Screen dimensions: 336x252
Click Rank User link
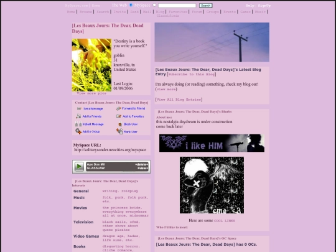click(x=131, y=132)
